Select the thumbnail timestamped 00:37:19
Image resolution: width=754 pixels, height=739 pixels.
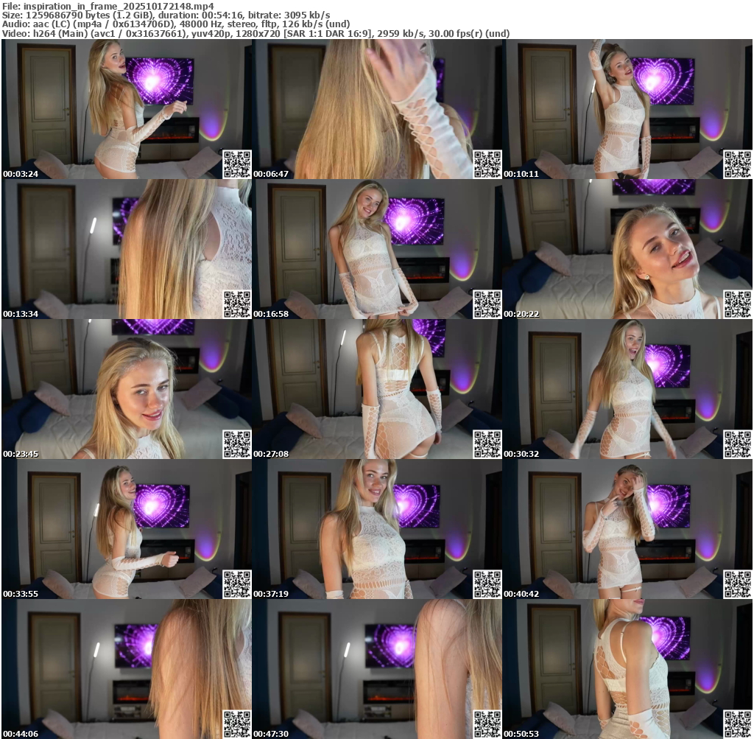(377, 529)
